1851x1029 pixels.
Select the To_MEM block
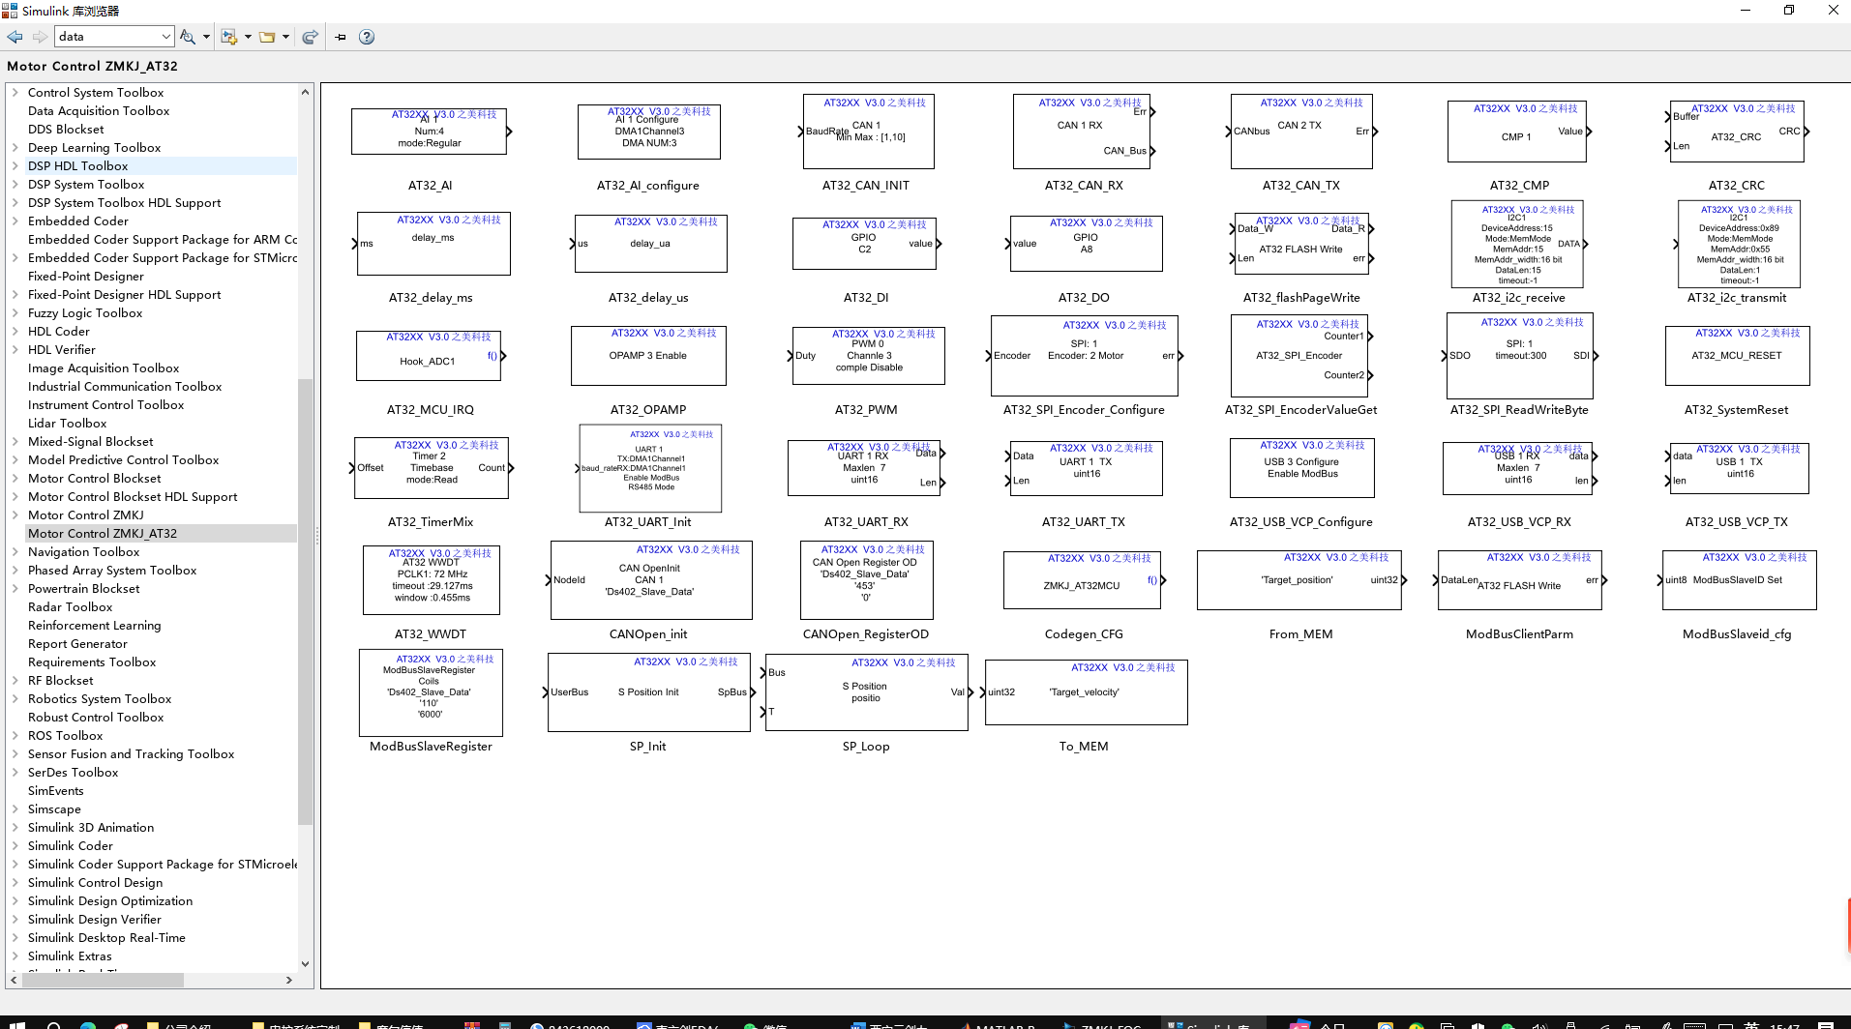click(x=1086, y=692)
